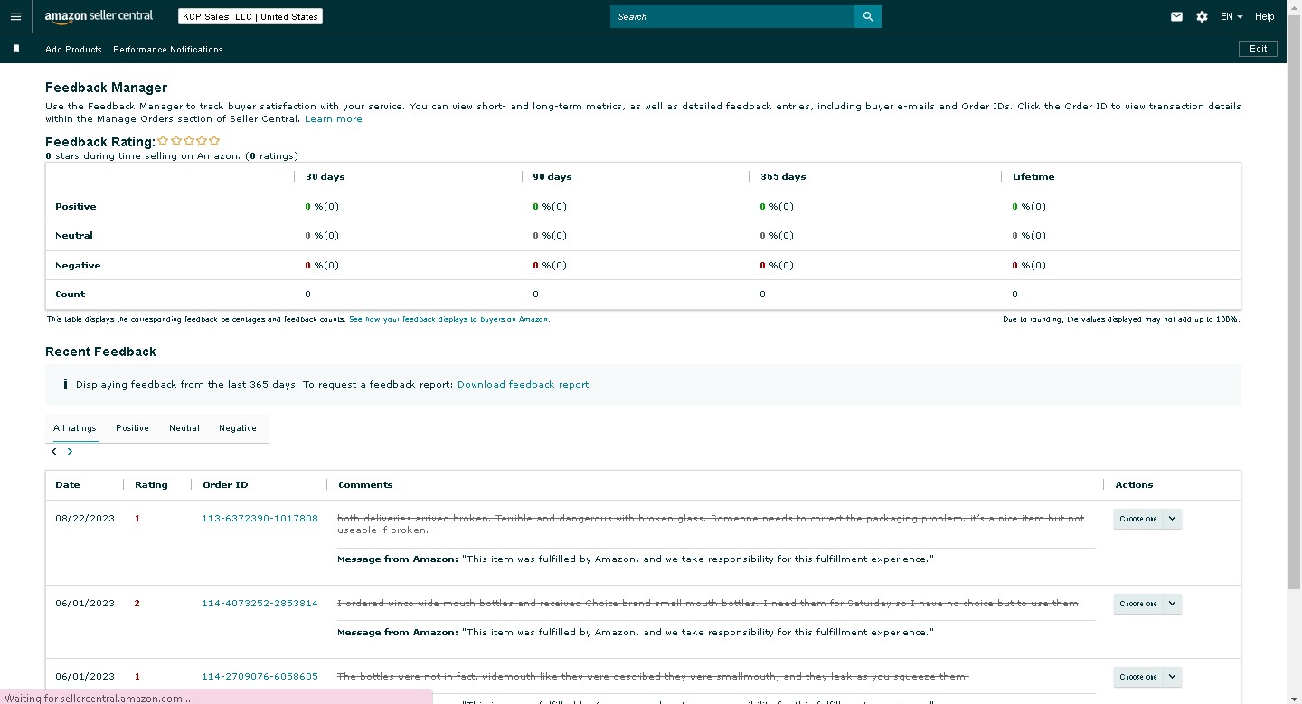Switch to the Negative tab
Screen dimensions: 1302x704
point(238,428)
